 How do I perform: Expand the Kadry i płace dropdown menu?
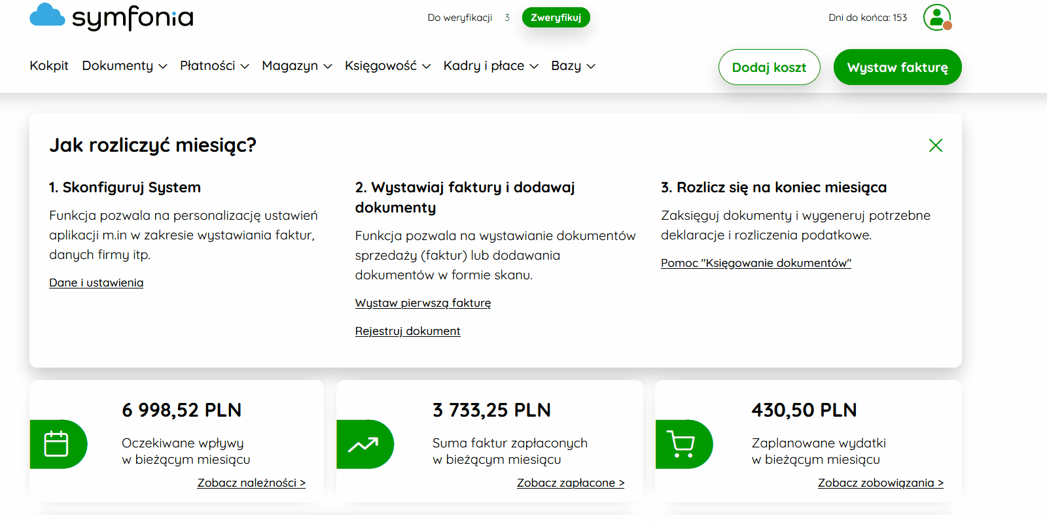click(491, 65)
